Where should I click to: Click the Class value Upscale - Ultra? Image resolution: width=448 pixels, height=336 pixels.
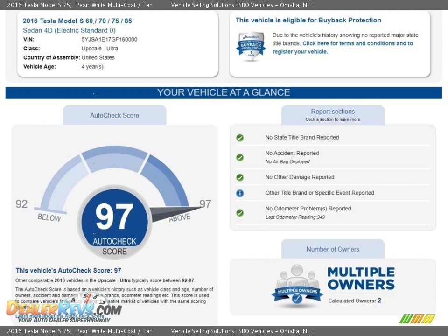pos(100,49)
